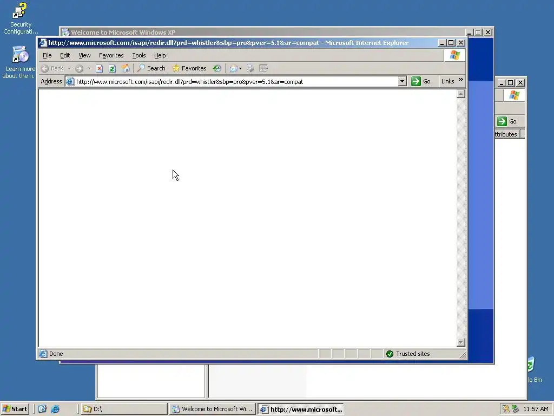Reload the page with the Refresh icon
Screen dimensions: 554x416
click(x=112, y=69)
